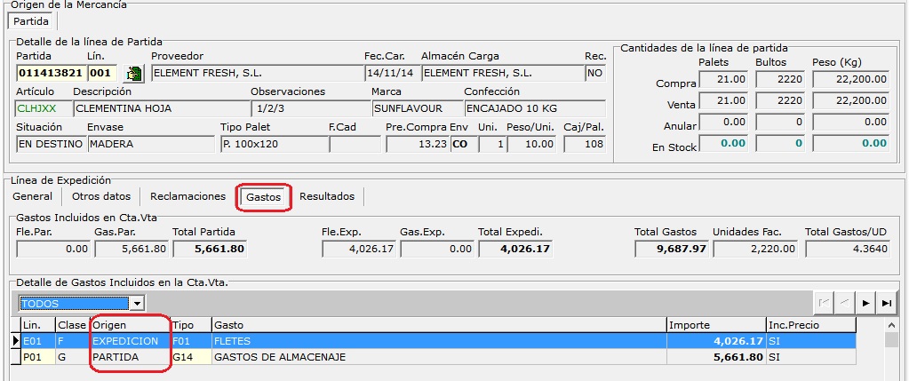
Task: Select the Partida tab at top
Action: (x=31, y=20)
